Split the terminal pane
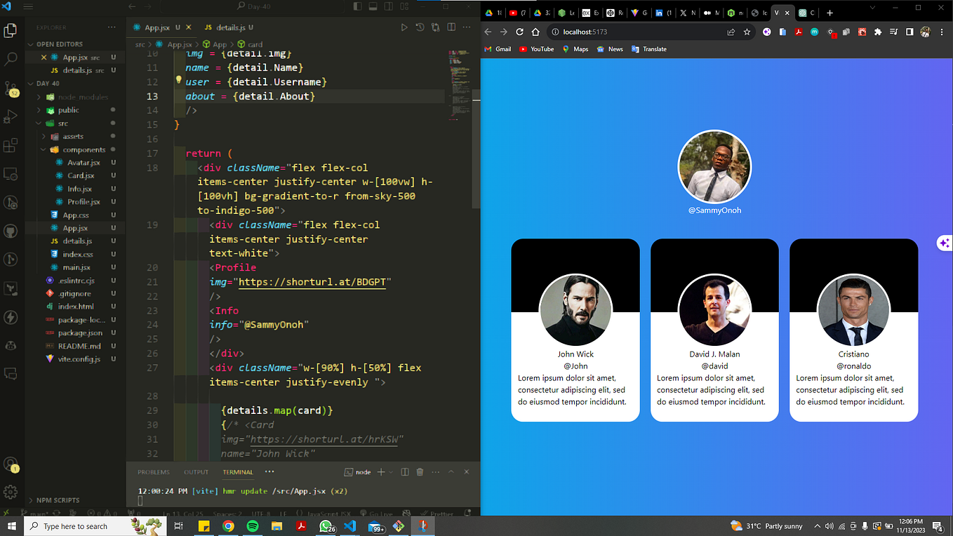953x536 pixels. (404, 471)
